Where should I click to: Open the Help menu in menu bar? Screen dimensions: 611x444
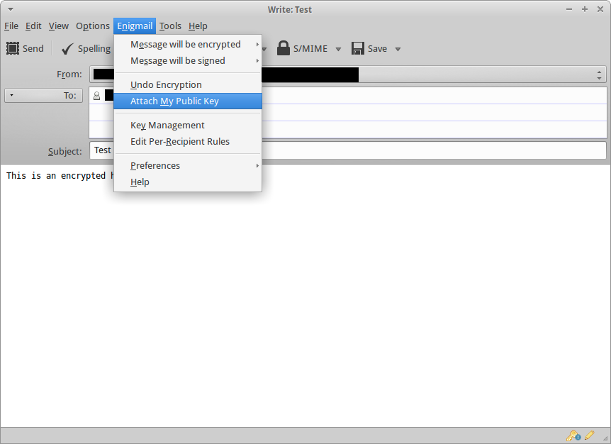(x=198, y=26)
